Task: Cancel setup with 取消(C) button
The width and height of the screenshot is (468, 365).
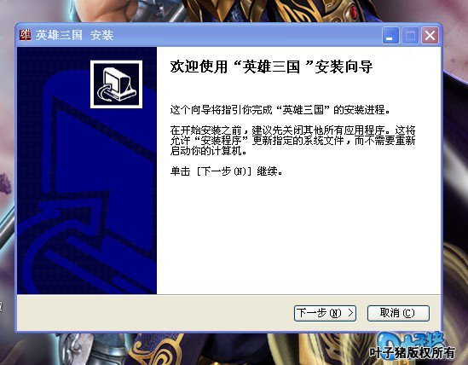Action: point(398,313)
